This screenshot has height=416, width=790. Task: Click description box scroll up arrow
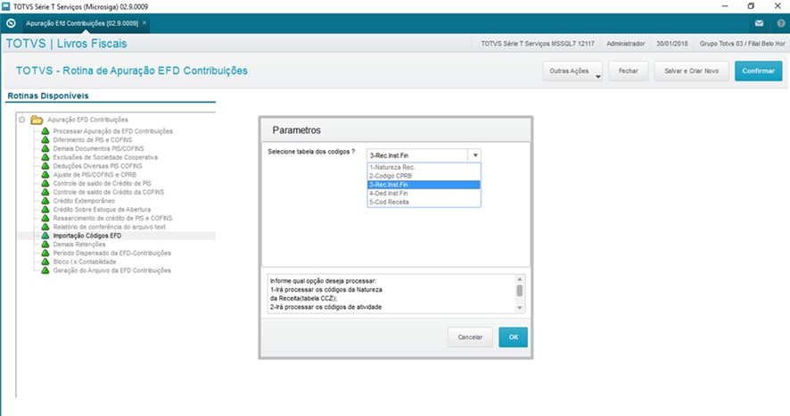pos(520,279)
